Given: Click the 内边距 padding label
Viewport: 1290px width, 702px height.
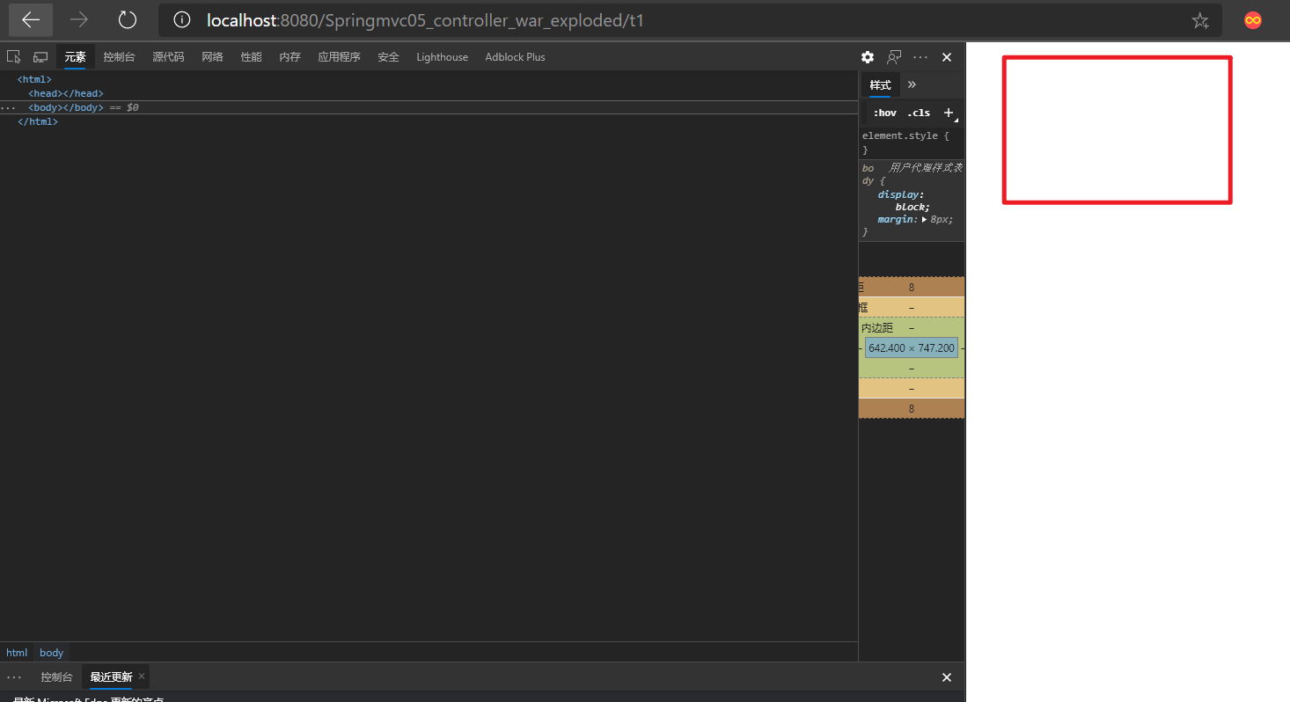Looking at the screenshot, I should coord(877,327).
